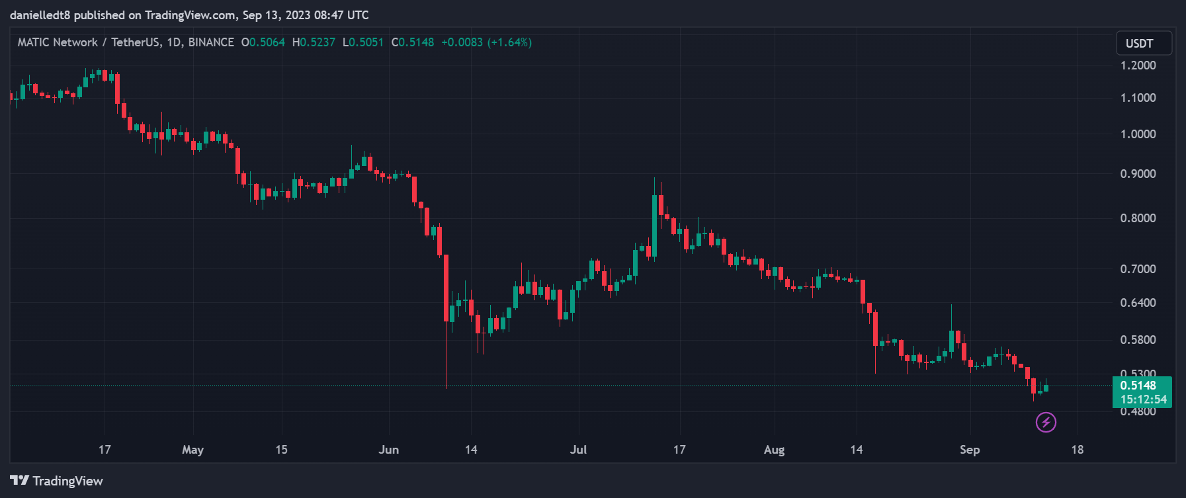Open the USDT currency selector
The image size is (1186, 498).
coord(1144,43)
